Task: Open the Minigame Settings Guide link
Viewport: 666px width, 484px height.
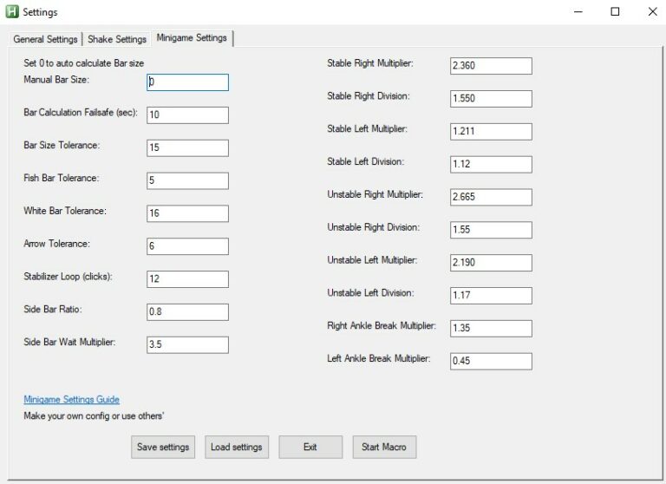Action: (x=71, y=400)
